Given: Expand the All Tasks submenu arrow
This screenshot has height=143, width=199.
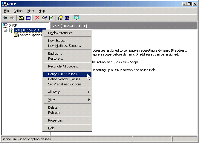Looking at the screenshot, I should tap(89, 92).
